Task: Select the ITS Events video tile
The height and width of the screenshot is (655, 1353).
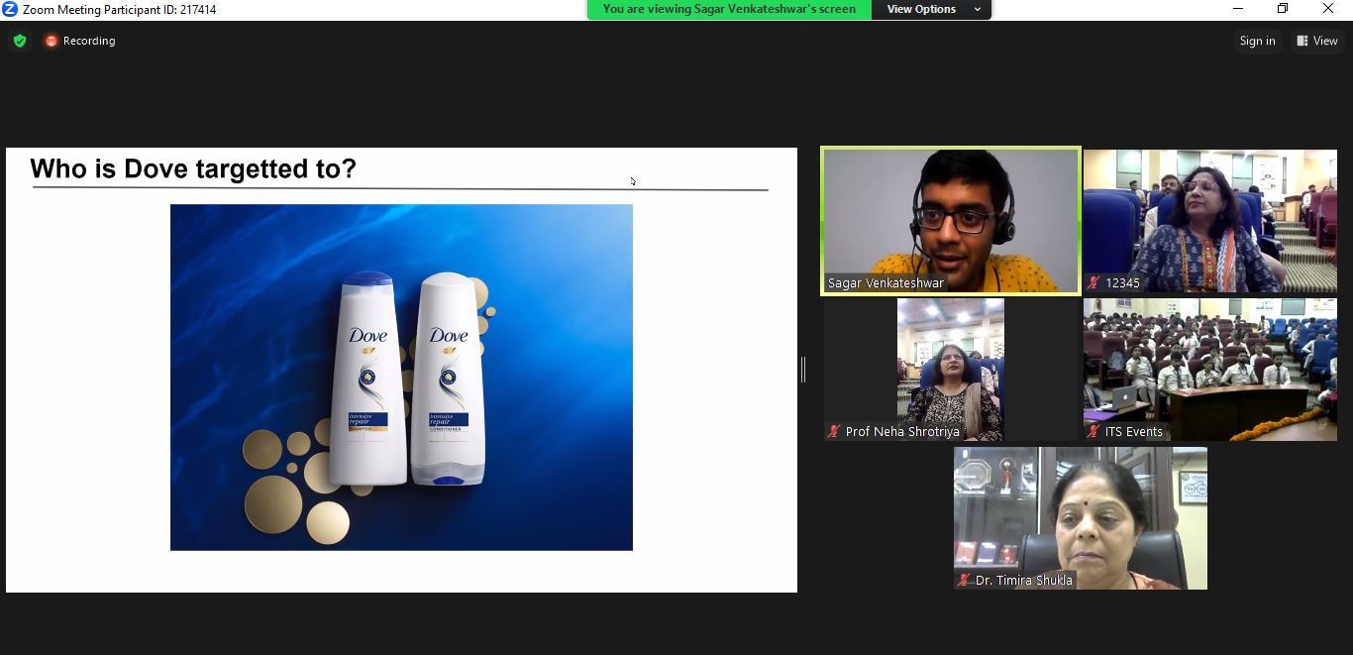Action: pyautogui.click(x=1209, y=370)
